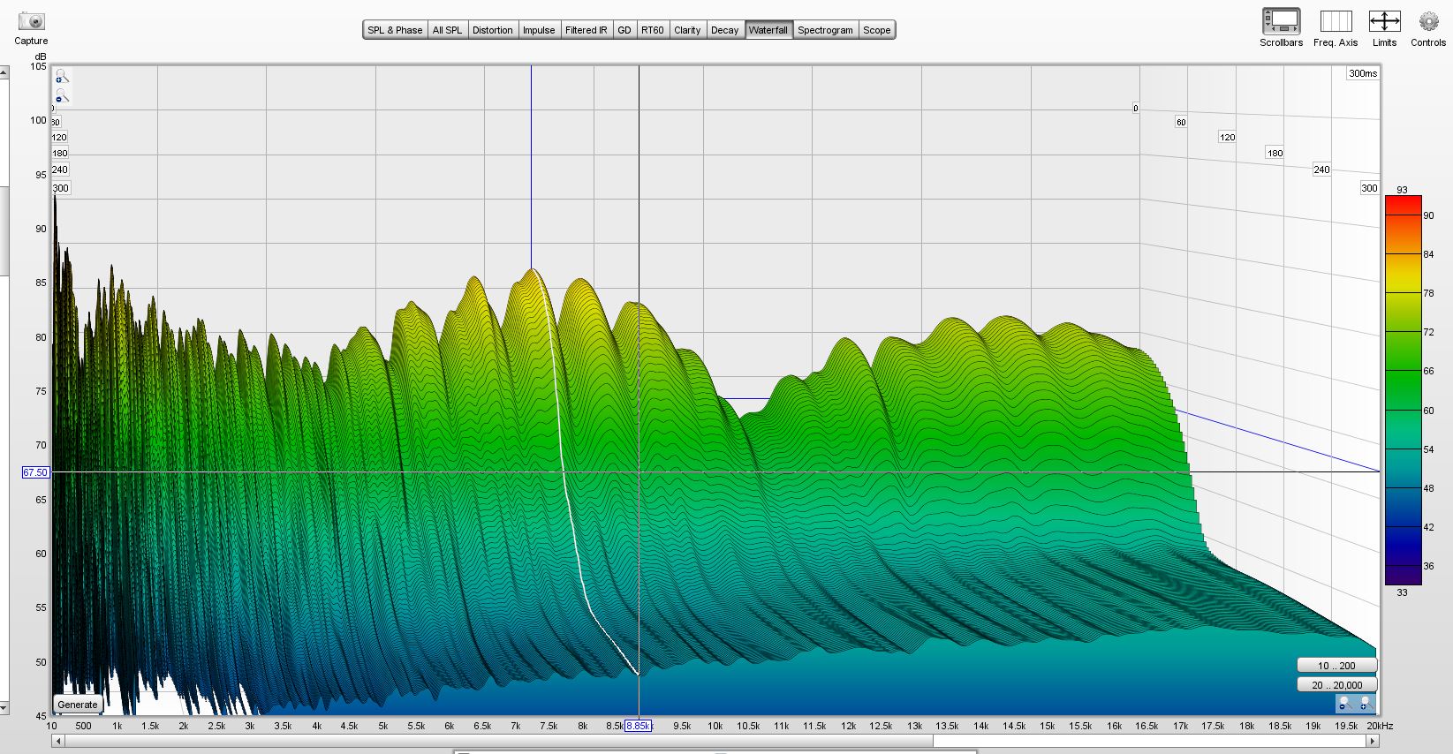Click the dB colour scale bar

1403,390
